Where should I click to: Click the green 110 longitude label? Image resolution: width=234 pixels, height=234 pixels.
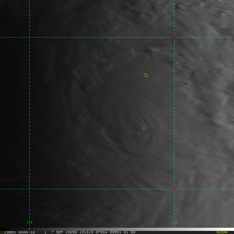coord(174,222)
